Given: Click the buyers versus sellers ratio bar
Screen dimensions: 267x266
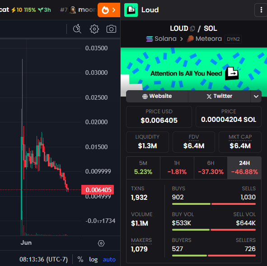Looking at the screenshot, I should 214,256.
